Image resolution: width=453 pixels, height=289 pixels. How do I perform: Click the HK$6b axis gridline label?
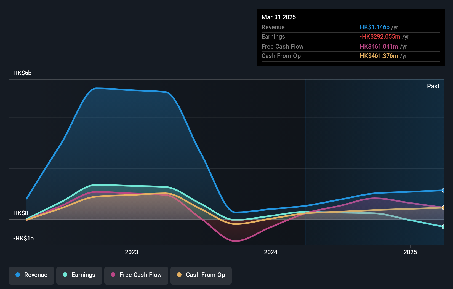[22, 73]
